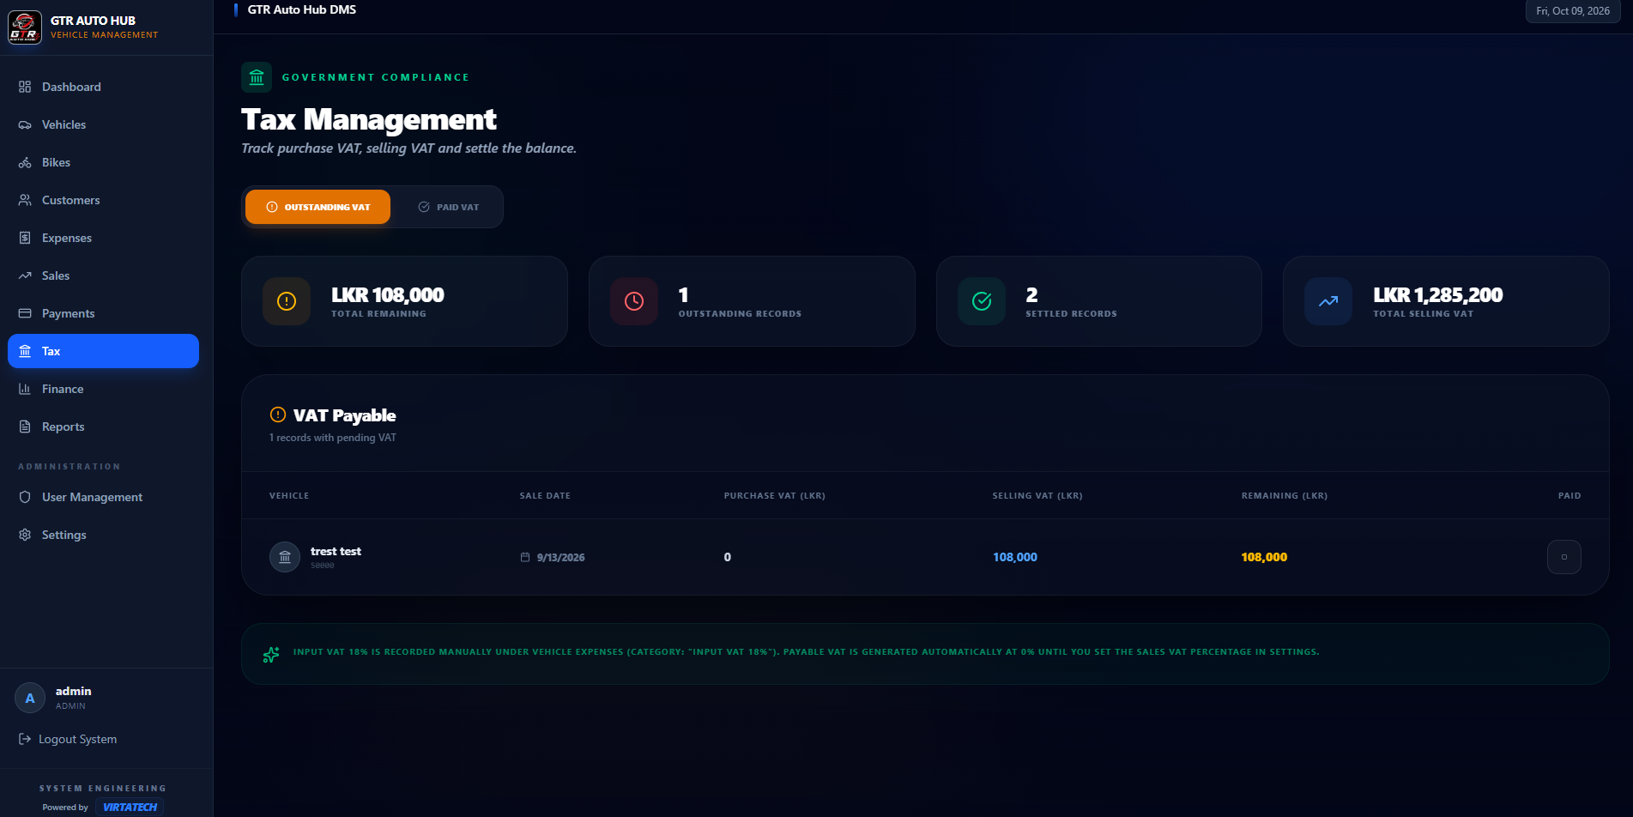
Task: Open the Reports page
Action: coord(103,427)
